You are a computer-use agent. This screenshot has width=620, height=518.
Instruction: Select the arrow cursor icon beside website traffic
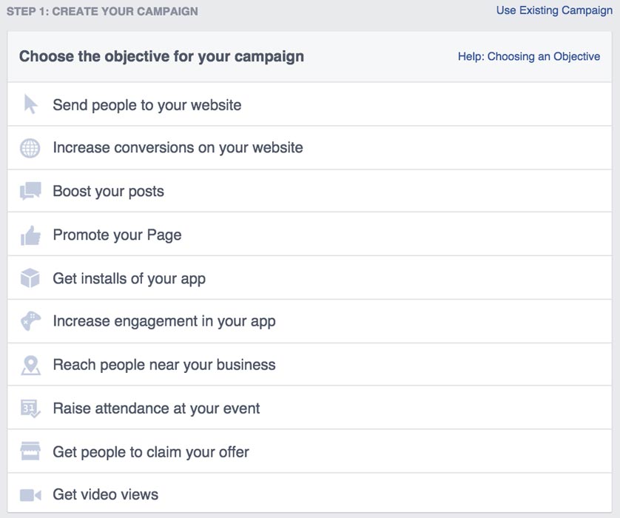click(30, 104)
